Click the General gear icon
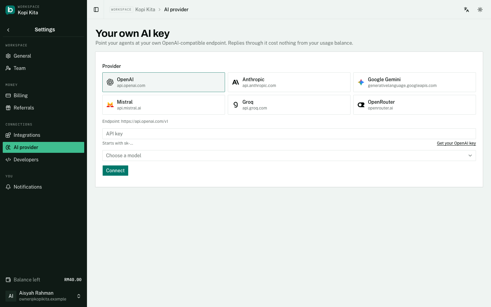Viewport: 491px width, 307px height. coord(8,56)
